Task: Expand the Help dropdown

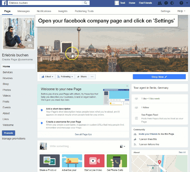Action: (x=181, y=11)
